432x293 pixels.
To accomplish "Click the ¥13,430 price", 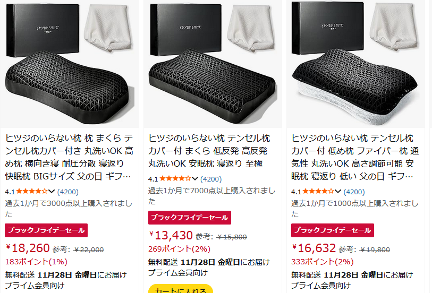I will coord(171,235).
